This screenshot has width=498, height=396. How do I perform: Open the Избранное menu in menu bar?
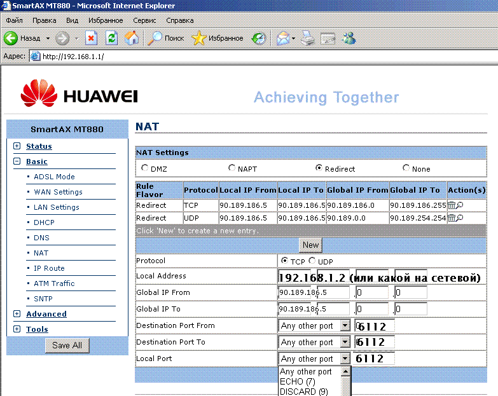coord(106,20)
